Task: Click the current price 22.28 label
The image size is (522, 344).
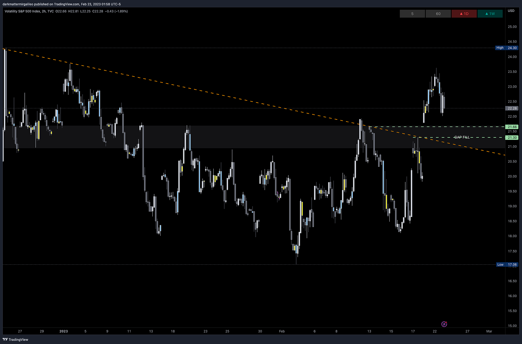Action: (x=512, y=108)
